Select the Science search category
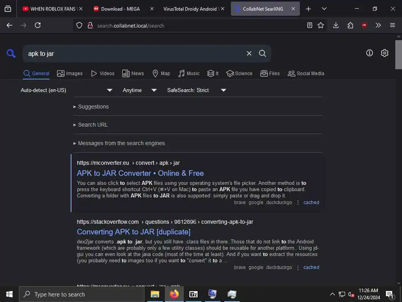 pos(239,74)
